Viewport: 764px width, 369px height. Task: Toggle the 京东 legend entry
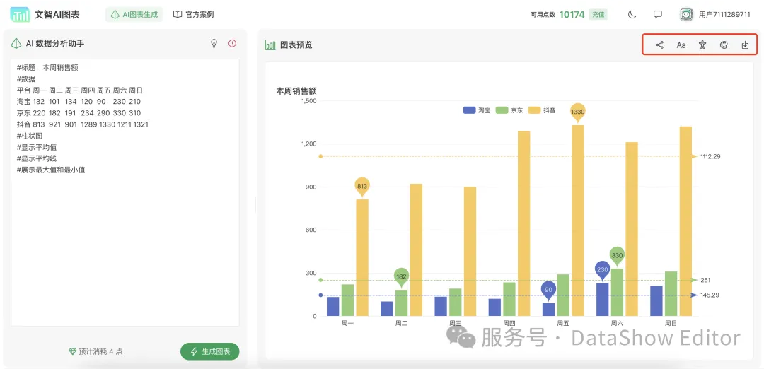click(x=509, y=110)
